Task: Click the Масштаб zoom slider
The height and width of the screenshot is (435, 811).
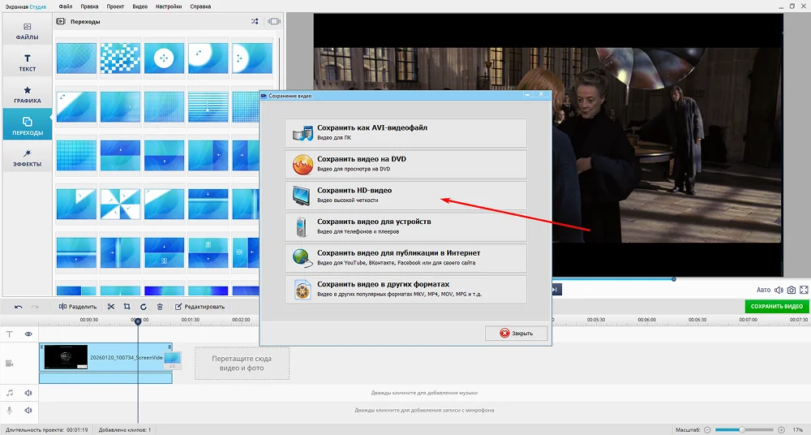Action: 744,430
